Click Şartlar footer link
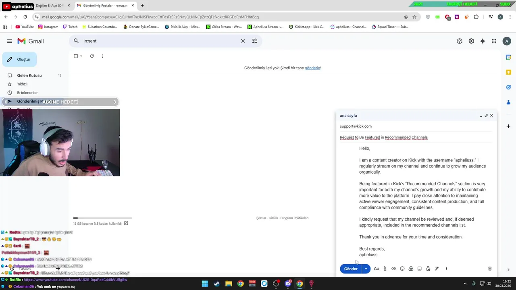516x290 pixels. coord(261,218)
